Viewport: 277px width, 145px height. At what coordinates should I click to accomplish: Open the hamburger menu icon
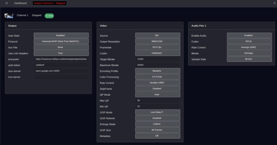[7, 3]
